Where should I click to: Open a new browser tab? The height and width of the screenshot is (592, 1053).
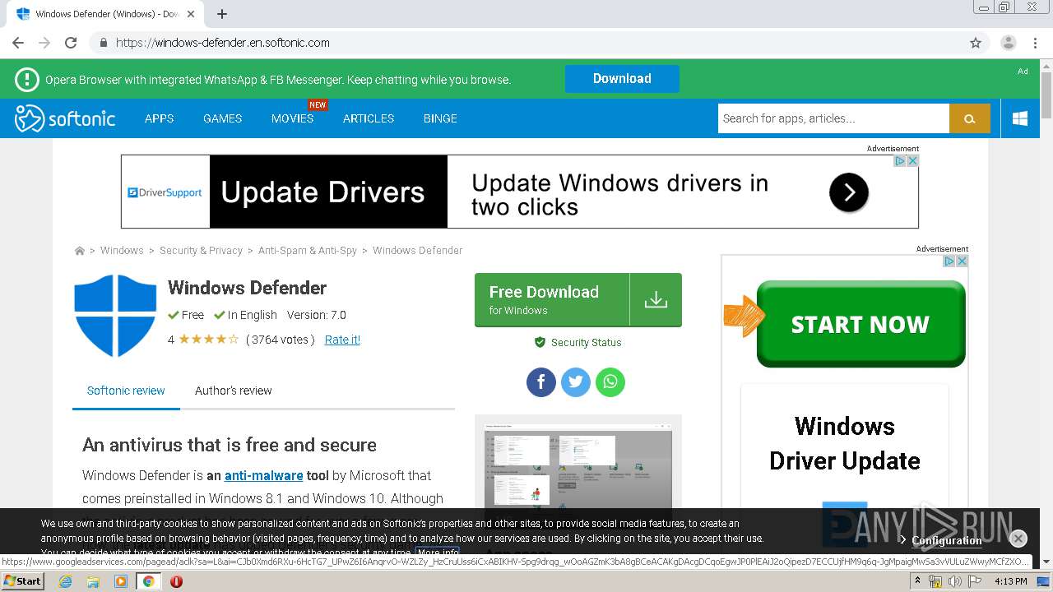[222, 14]
